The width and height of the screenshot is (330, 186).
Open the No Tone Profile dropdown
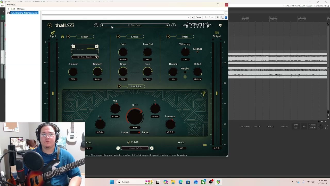pos(85,57)
